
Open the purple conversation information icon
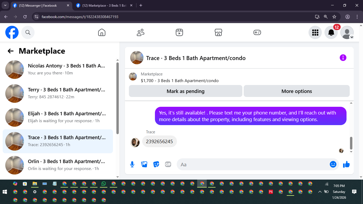point(343,58)
